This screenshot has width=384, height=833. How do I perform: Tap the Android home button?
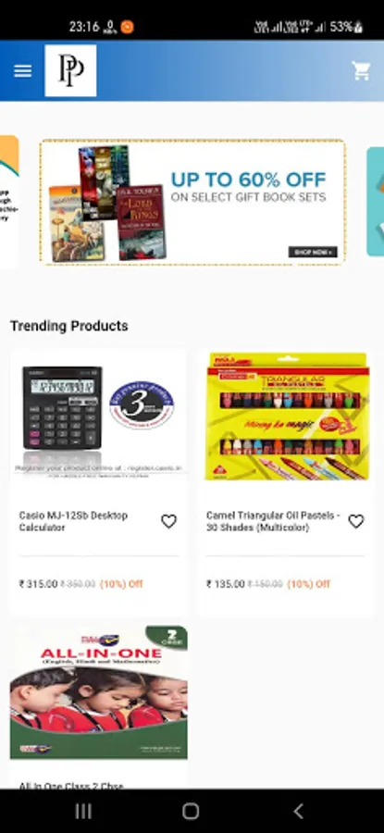tap(191, 811)
